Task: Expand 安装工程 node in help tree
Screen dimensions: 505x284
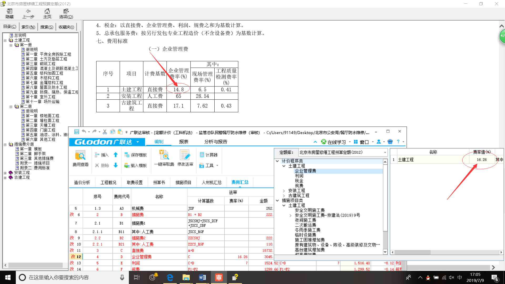Action: pyautogui.click(x=5, y=173)
